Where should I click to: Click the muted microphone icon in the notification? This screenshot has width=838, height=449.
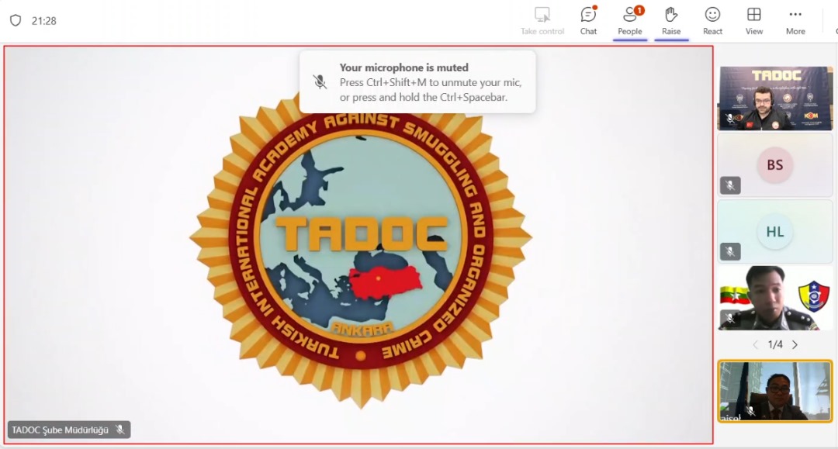coord(320,81)
